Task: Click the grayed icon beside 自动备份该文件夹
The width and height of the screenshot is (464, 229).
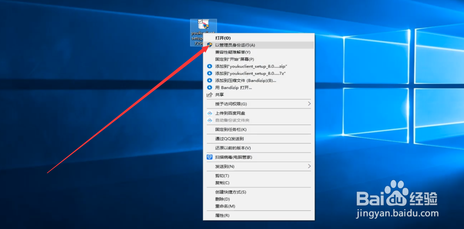Action: pyautogui.click(x=210, y=120)
